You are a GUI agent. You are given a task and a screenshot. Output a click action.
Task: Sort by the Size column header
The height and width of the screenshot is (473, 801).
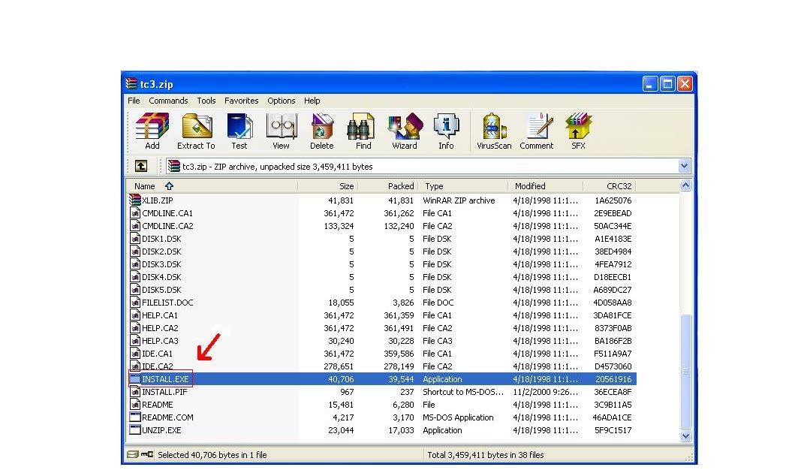327,186
